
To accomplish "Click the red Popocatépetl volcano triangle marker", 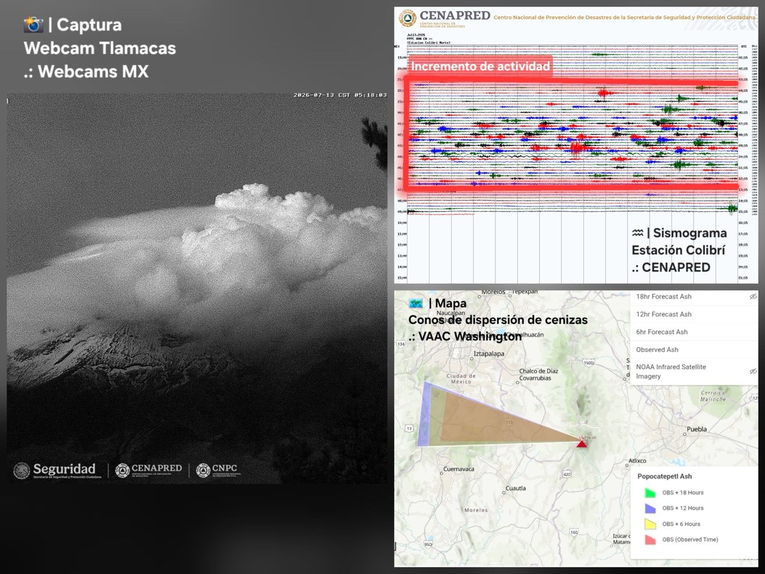I will (581, 443).
